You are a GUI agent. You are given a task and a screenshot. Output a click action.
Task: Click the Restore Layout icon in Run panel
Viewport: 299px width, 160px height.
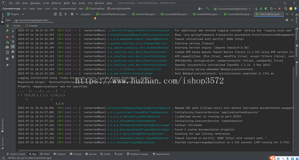click(x=7, y=59)
